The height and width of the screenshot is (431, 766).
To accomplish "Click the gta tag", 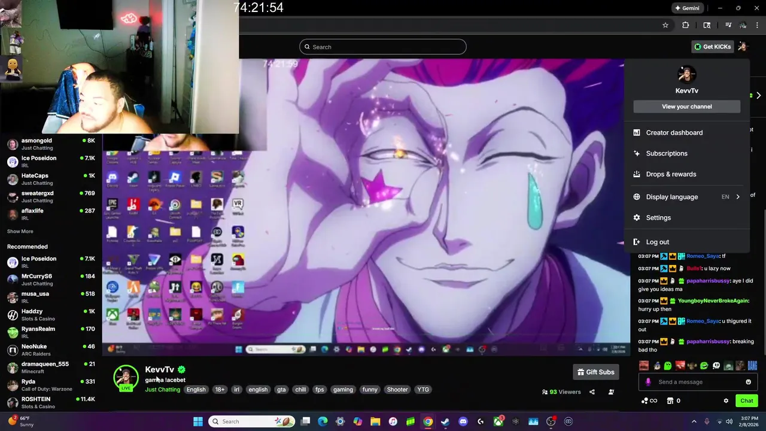I will click(281, 390).
